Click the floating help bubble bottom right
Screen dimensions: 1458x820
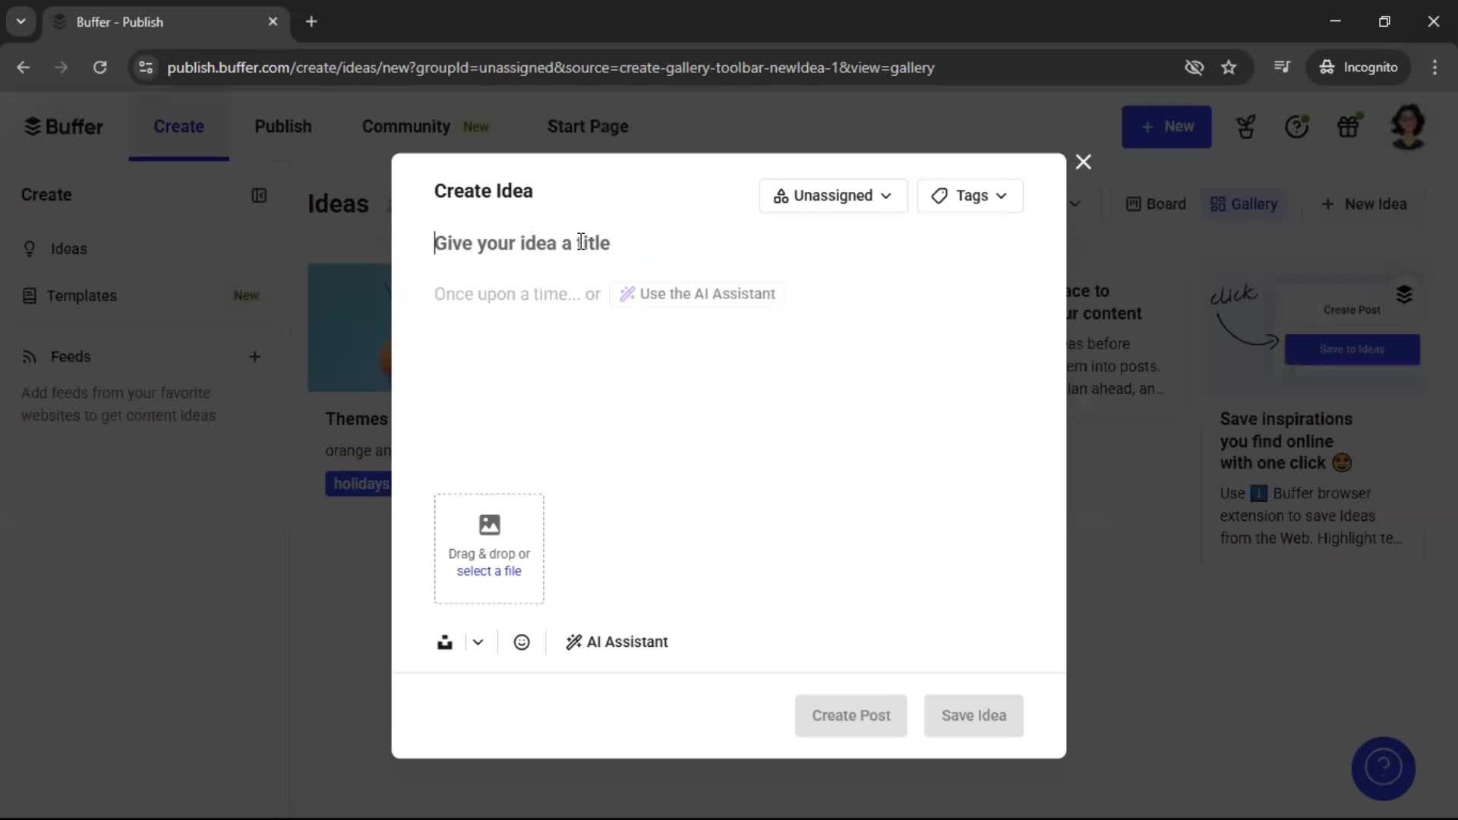coord(1384,769)
